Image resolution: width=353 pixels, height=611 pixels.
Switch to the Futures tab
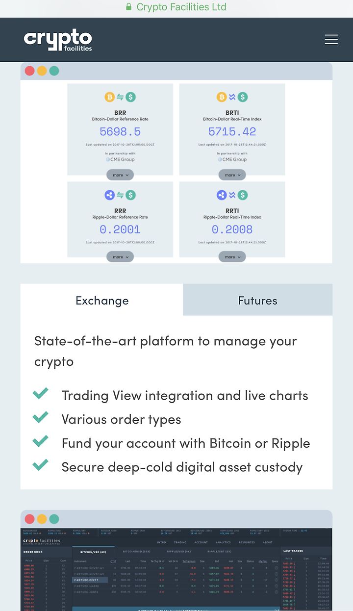tap(258, 300)
